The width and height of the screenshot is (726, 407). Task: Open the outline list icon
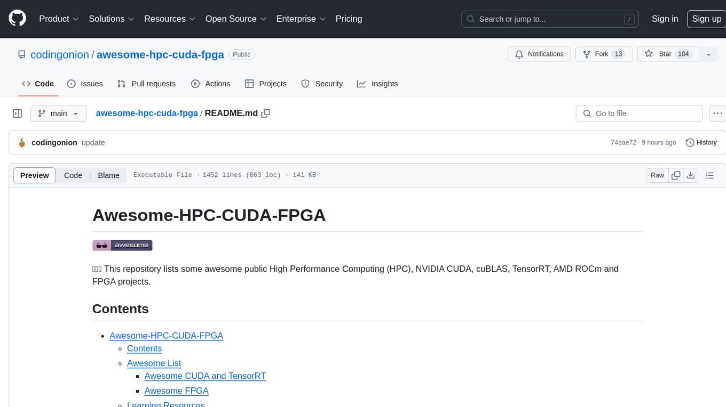click(709, 175)
